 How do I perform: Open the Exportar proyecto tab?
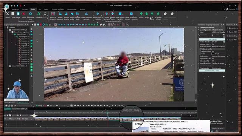click(58, 9)
